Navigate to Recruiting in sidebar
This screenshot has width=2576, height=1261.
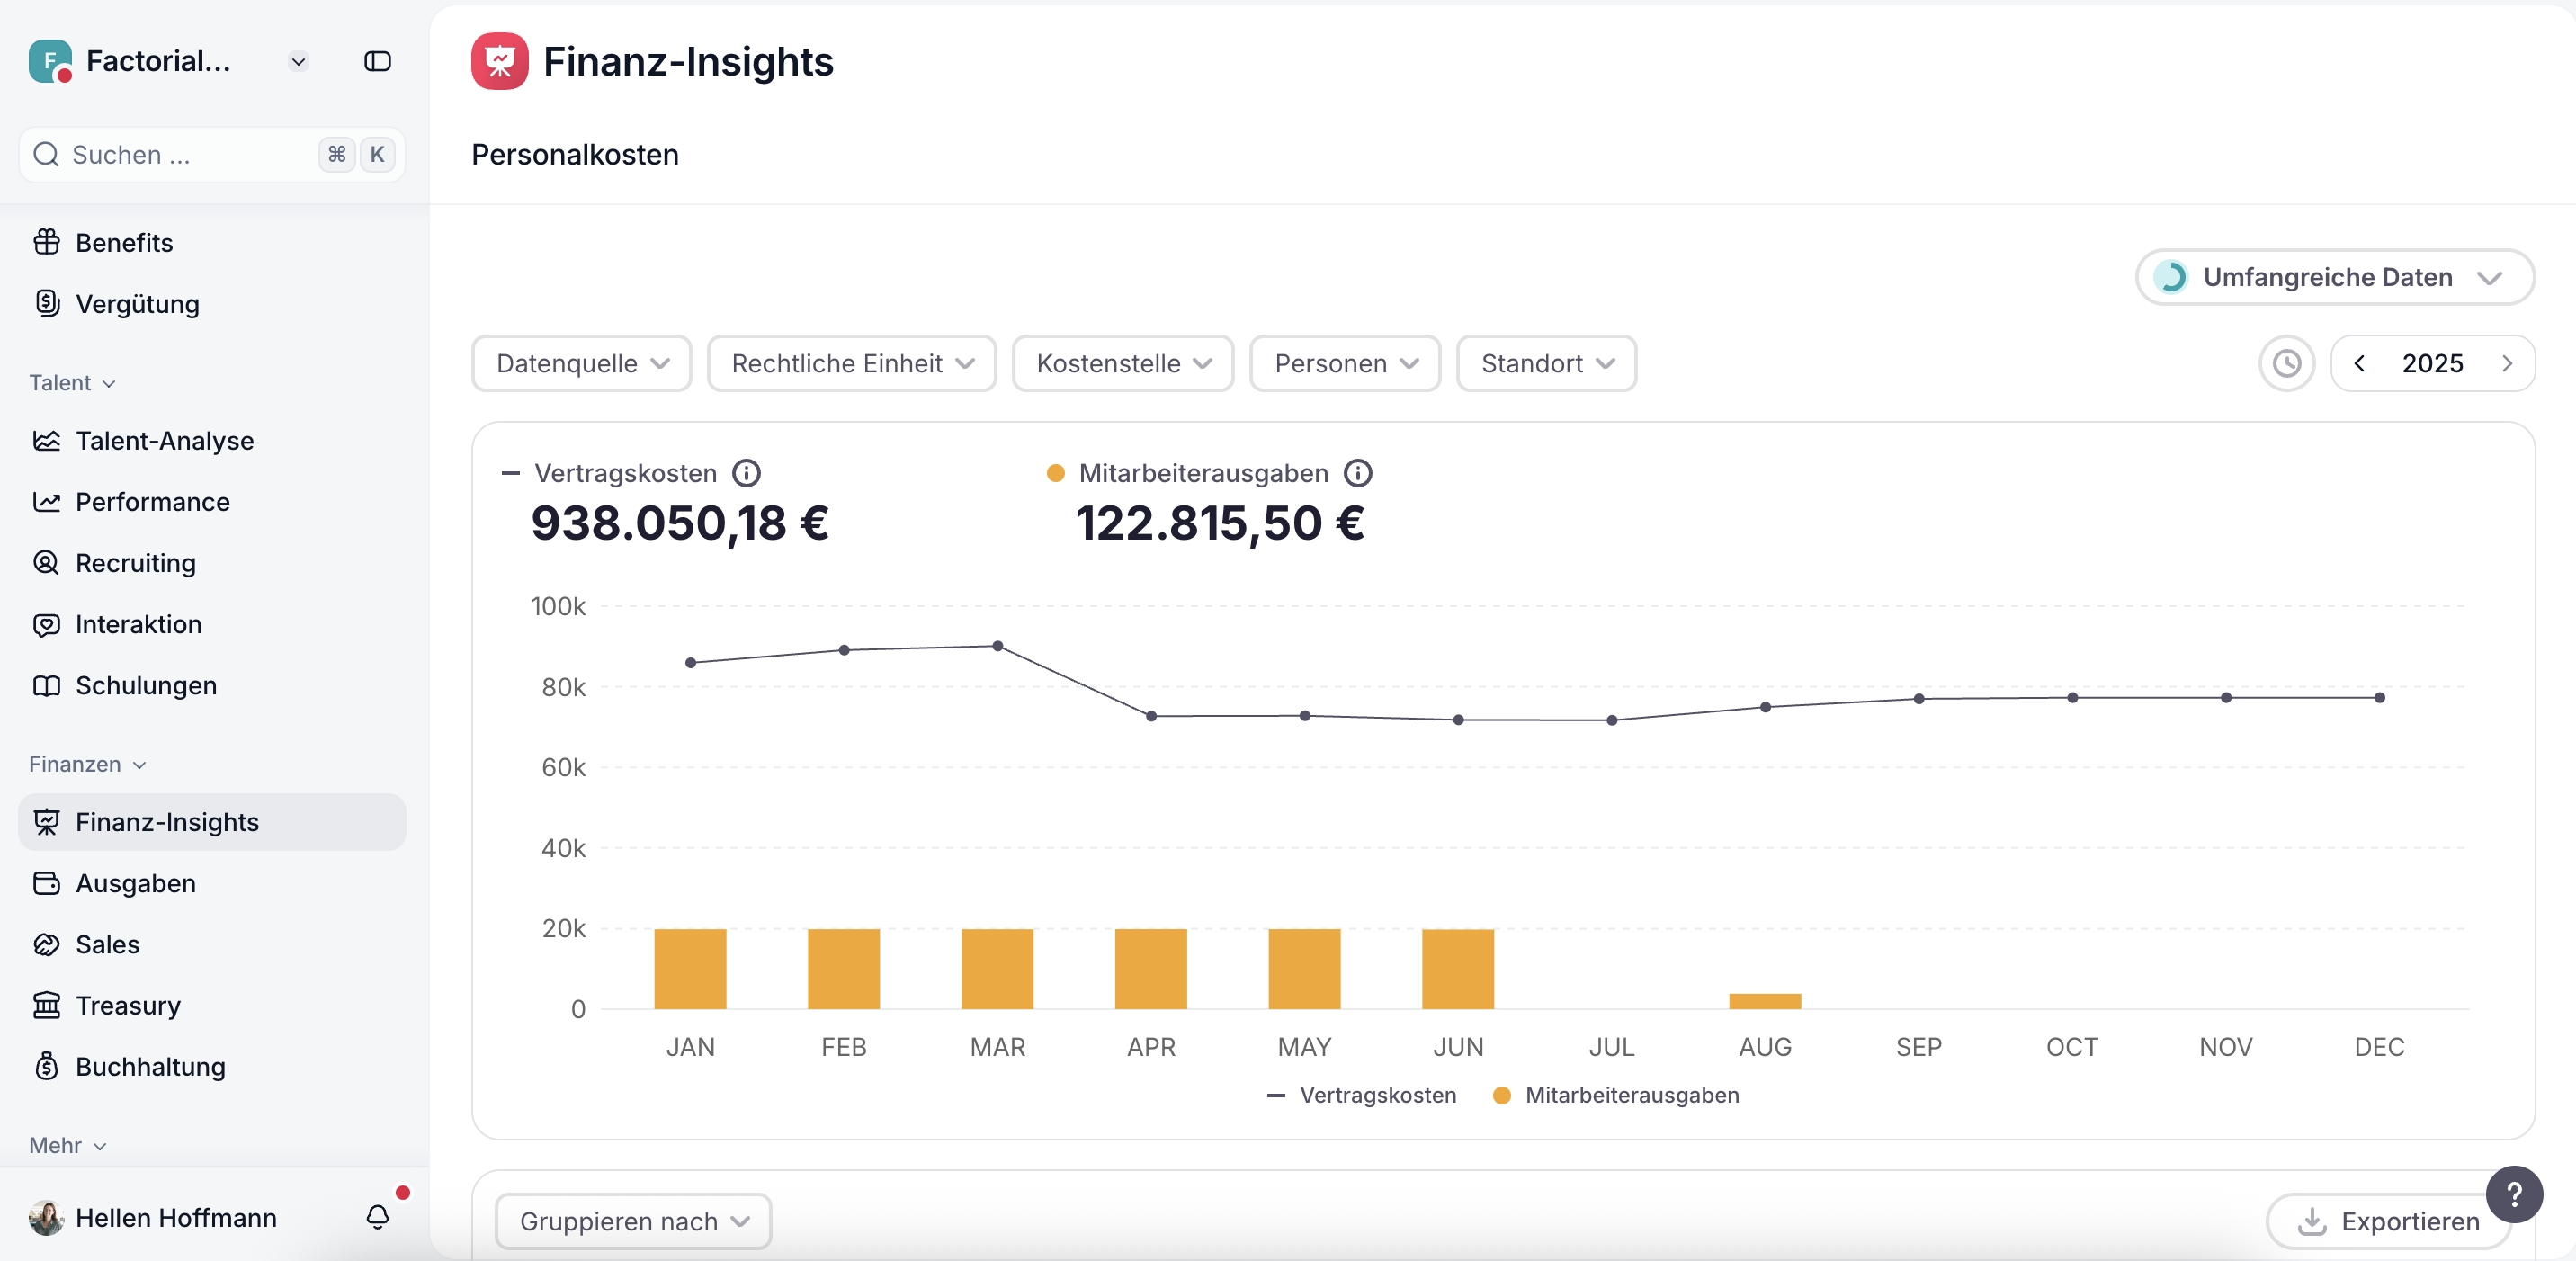click(135, 563)
